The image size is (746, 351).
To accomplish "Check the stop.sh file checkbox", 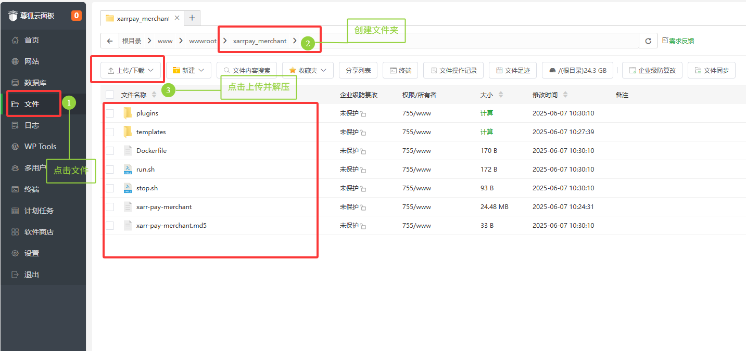I will pyautogui.click(x=110, y=188).
